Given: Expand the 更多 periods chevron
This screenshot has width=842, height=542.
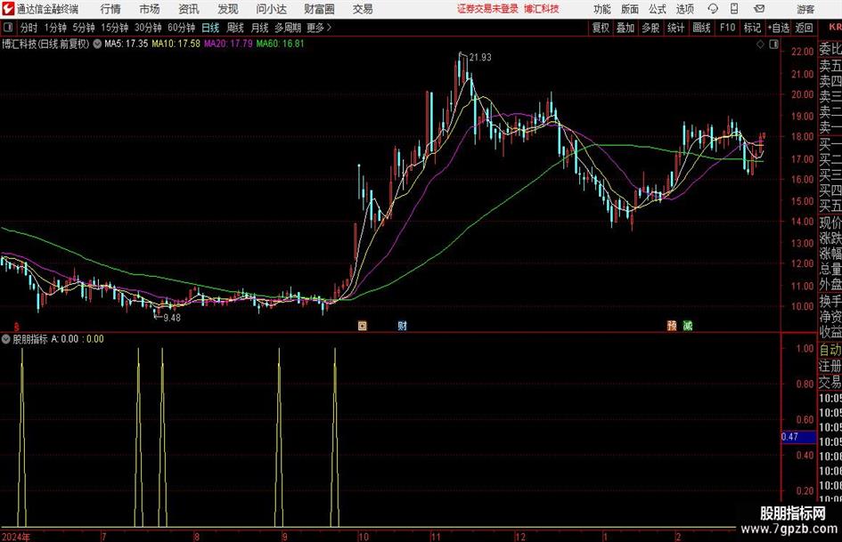Looking at the screenshot, I should tap(319, 28).
